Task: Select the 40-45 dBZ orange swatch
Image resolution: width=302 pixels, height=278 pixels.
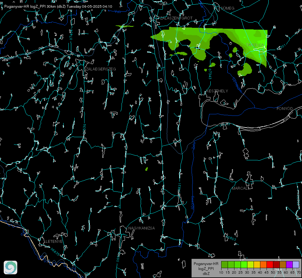Action: (263, 264)
